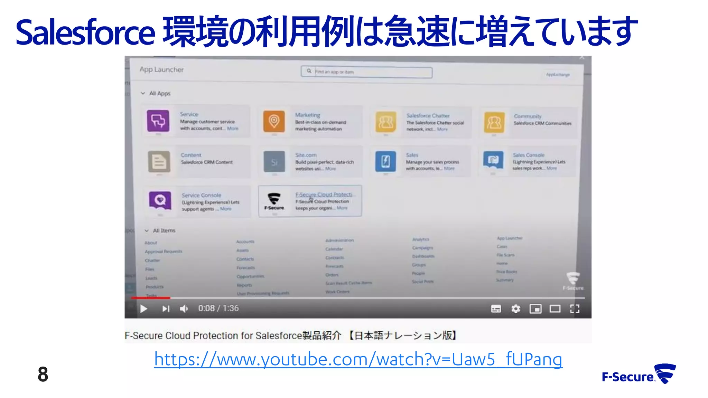Open the About item
The height and width of the screenshot is (398, 708).
point(151,243)
